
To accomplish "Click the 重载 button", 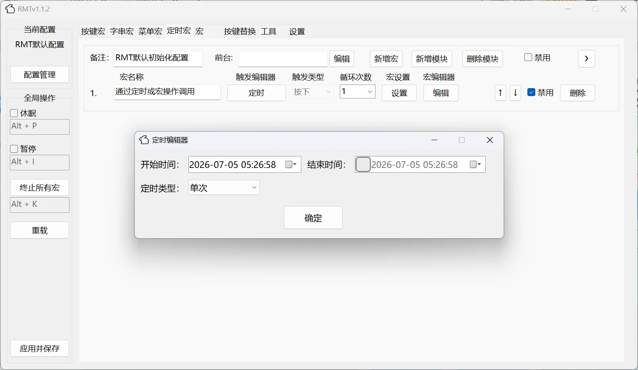I will (40, 230).
